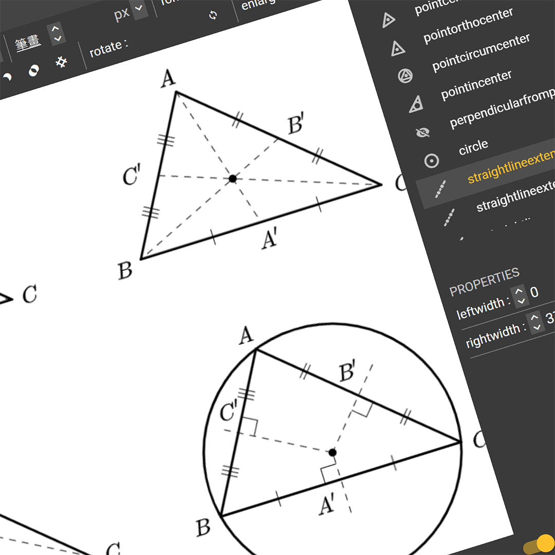Click the "rightwidth :" label
Viewport: 555px width, 555px height.
tap(495, 335)
